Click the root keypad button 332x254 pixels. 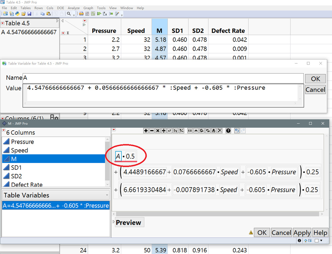coord(175,131)
